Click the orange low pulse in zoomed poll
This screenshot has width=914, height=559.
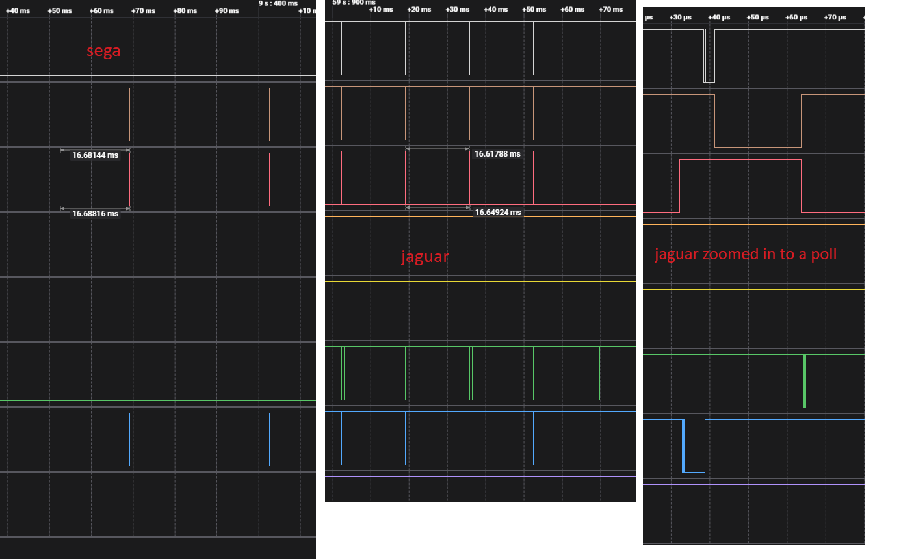click(758, 121)
